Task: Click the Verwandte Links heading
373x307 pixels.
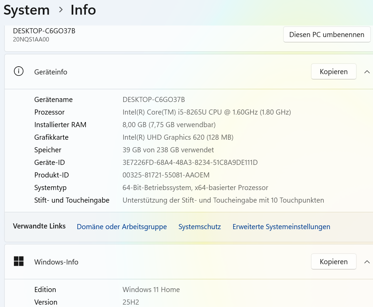Action: point(39,226)
